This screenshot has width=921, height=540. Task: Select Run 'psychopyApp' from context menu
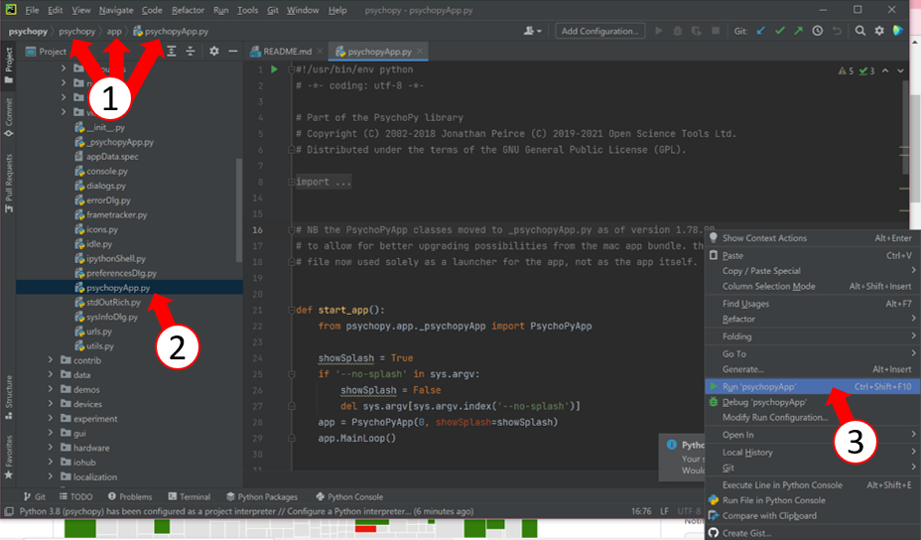pos(759,386)
